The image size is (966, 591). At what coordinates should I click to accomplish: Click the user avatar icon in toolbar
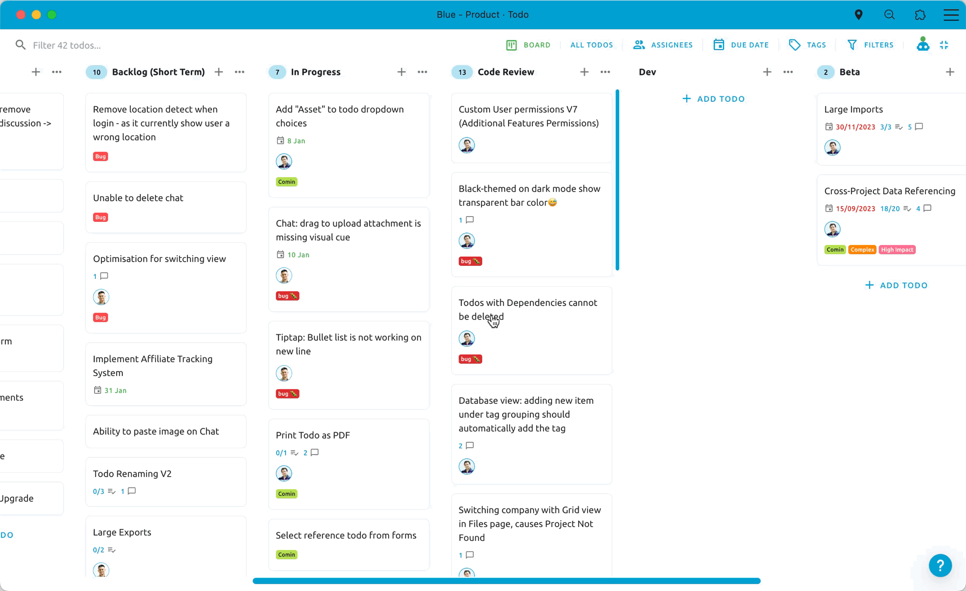click(x=923, y=44)
